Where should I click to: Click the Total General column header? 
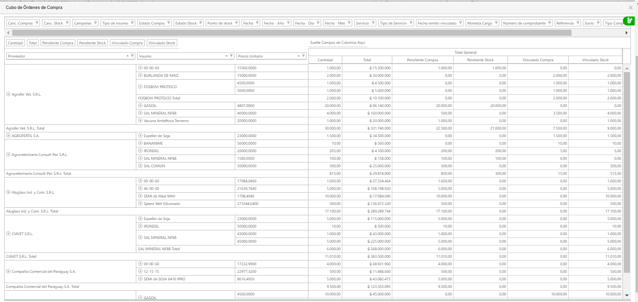pyautogui.click(x=466, y=52)
